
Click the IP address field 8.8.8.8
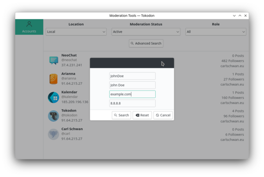132,103
